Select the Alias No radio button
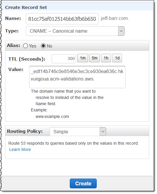Image resolution: width=157 pixels, height=194 pixels. [x=43, y=46]
